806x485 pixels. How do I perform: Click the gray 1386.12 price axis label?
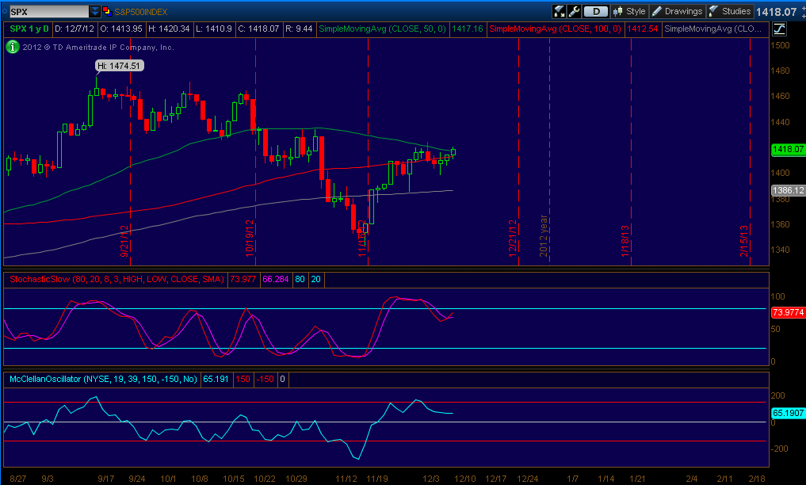788,190
